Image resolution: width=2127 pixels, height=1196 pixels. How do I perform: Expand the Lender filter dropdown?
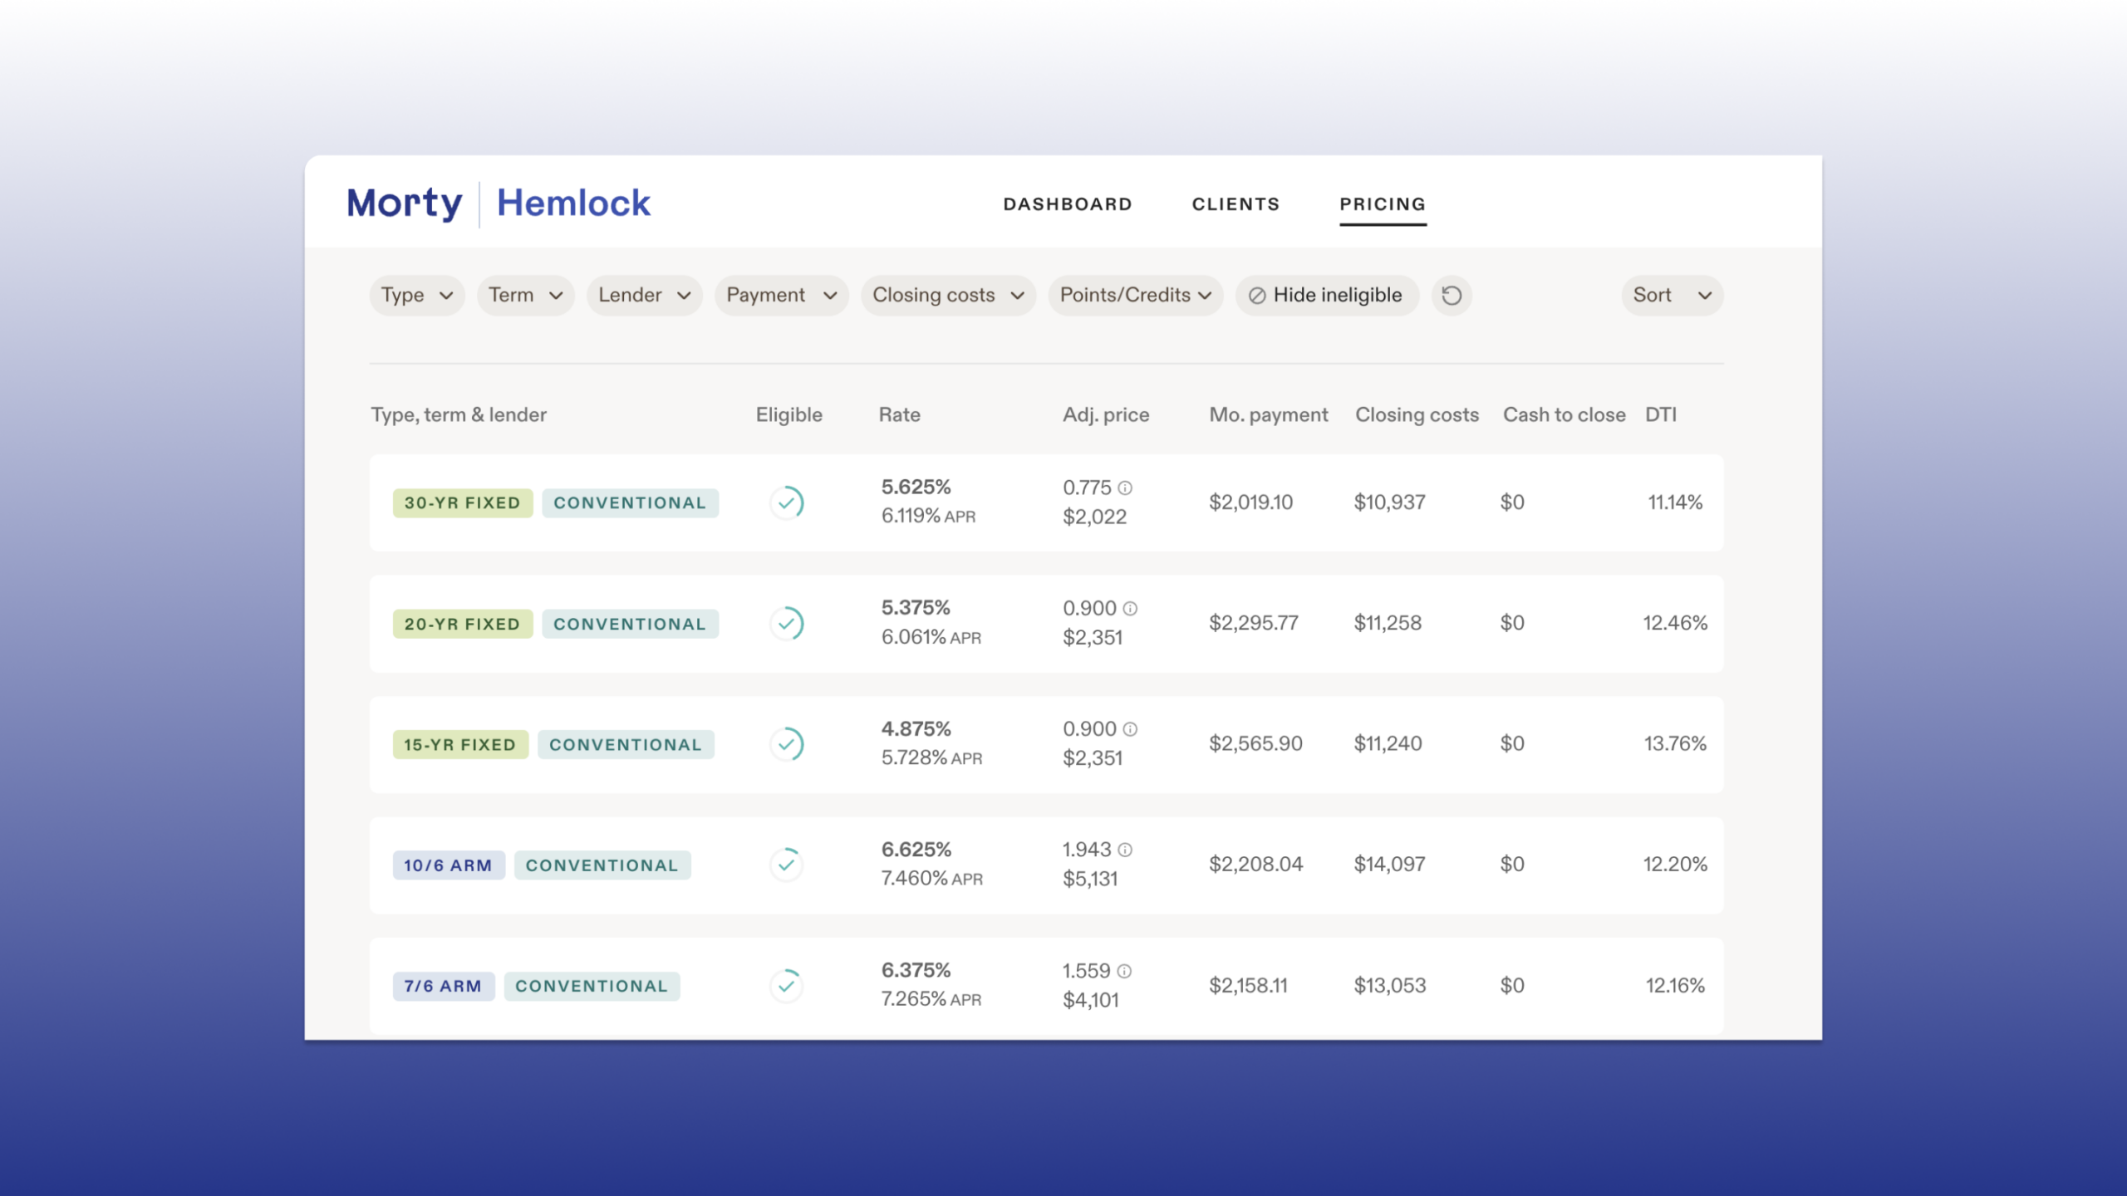645,295
